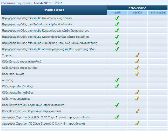Click the green checkmark for Λ. Νίκης

(x=117, y=80)
